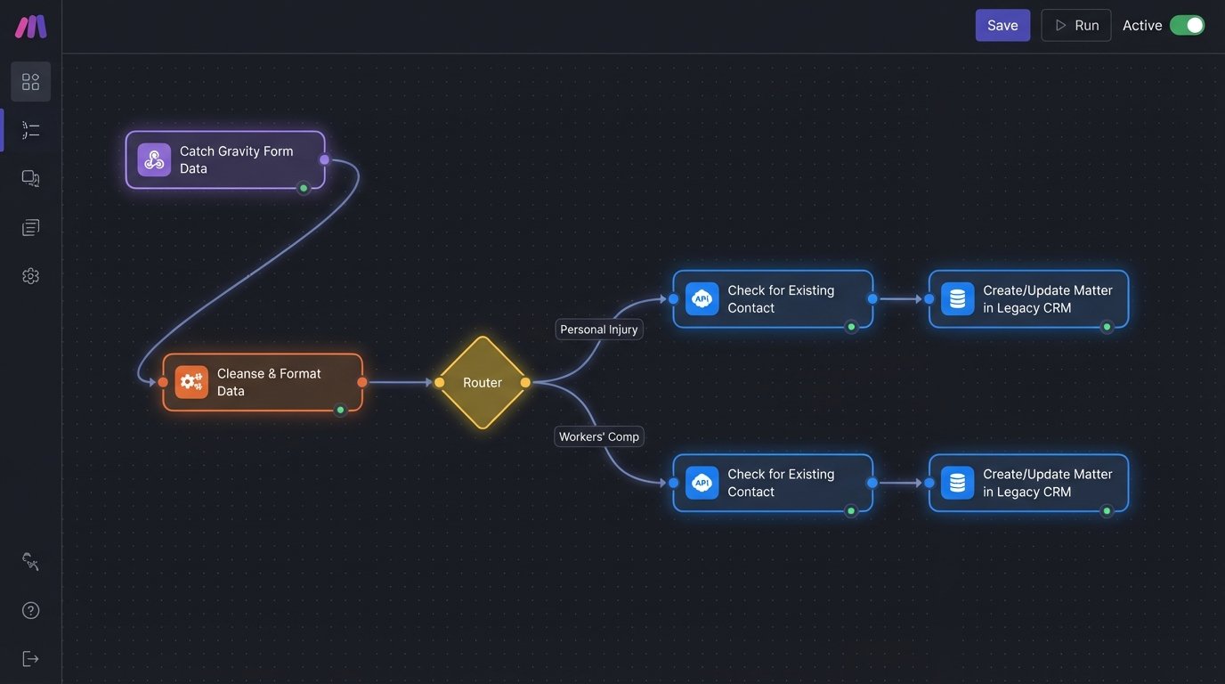Open the Personal Injury route label
This screenshot has height=684, width=1225.
598,329
